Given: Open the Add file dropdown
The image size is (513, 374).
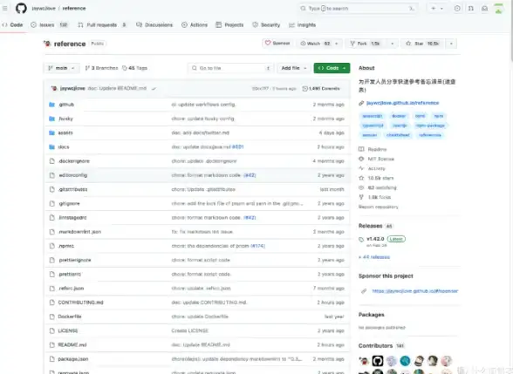Looking at the screenshot, I should tap(293, 68).
